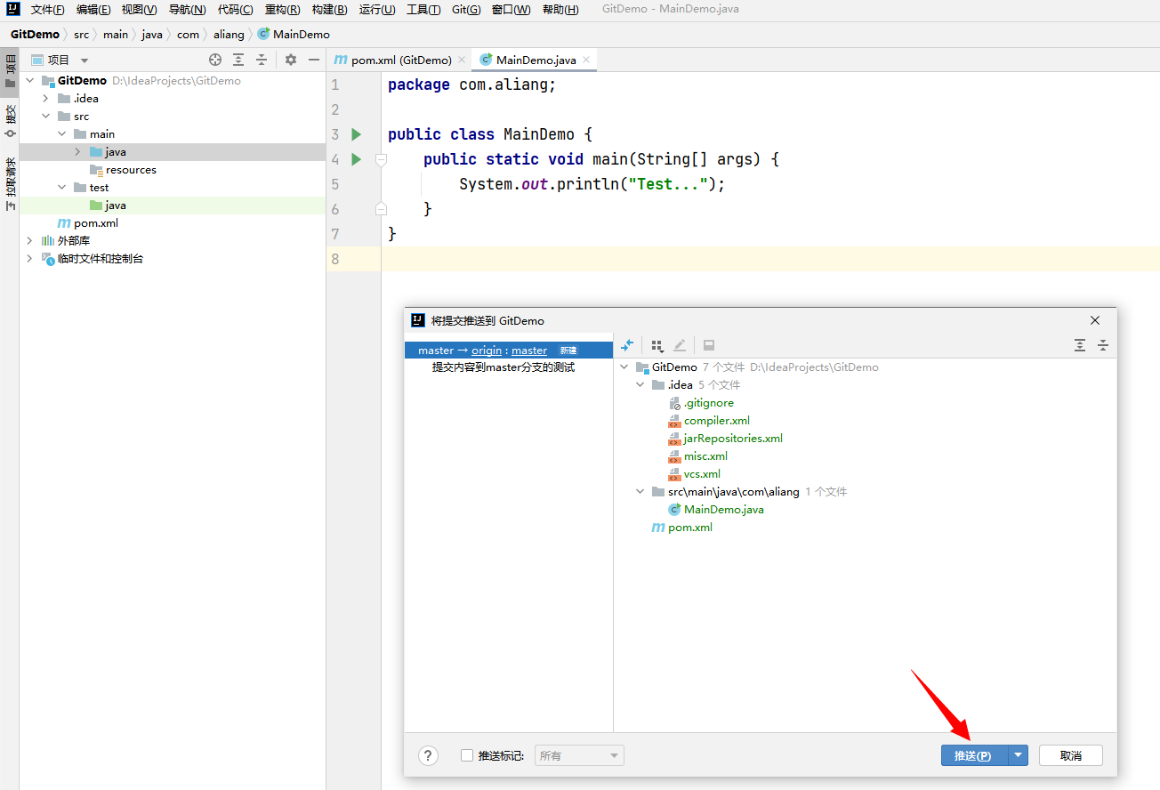Enable the 推送标记 checkbox
Viewport: 1160px width, 790px height.
467,755
